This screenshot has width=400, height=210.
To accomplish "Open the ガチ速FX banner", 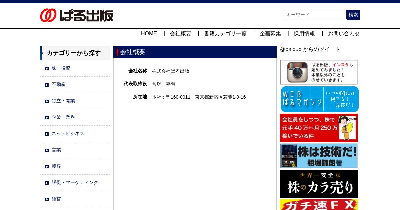I will tap(319, 205).
